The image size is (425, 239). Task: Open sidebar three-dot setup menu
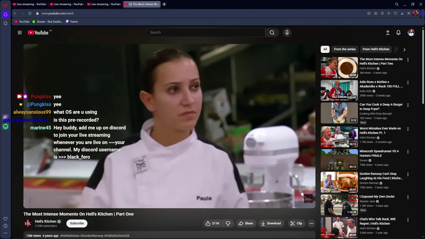(x=5, y=233)
